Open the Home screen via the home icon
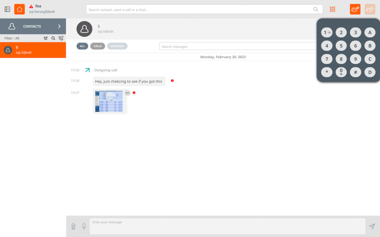The height and width of the screenshot is (237, 380). point(20,9)
